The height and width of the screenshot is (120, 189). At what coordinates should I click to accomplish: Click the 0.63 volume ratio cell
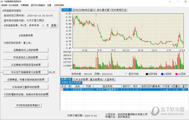(x=176, y=90)
